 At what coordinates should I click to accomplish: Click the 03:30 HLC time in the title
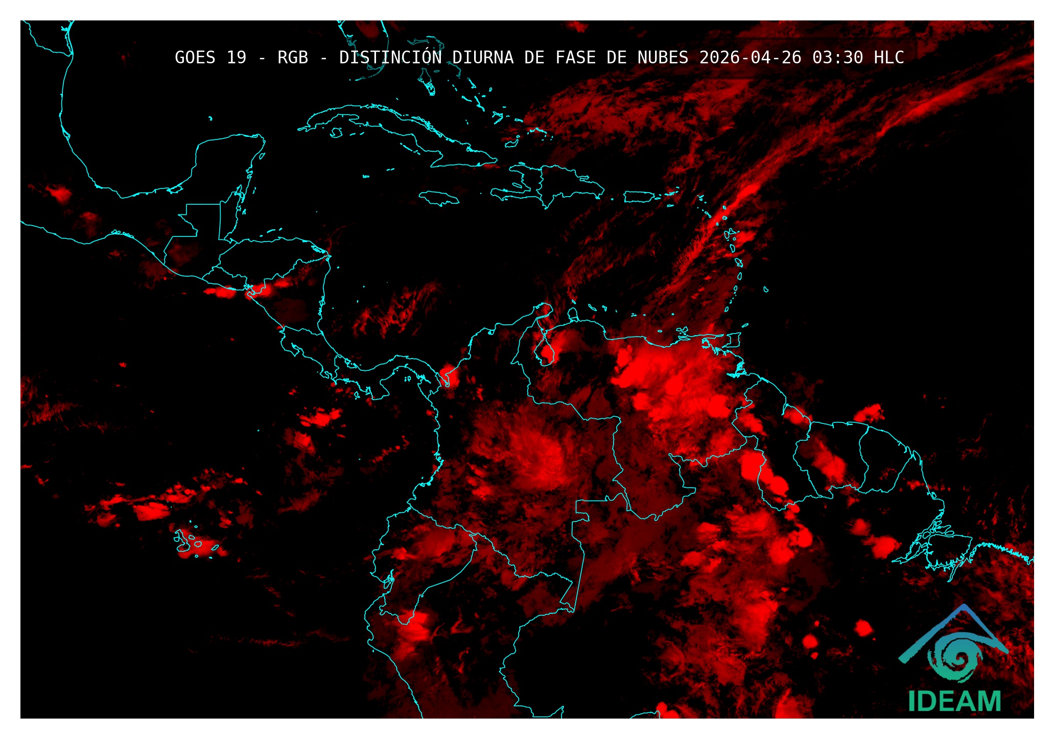858,58
